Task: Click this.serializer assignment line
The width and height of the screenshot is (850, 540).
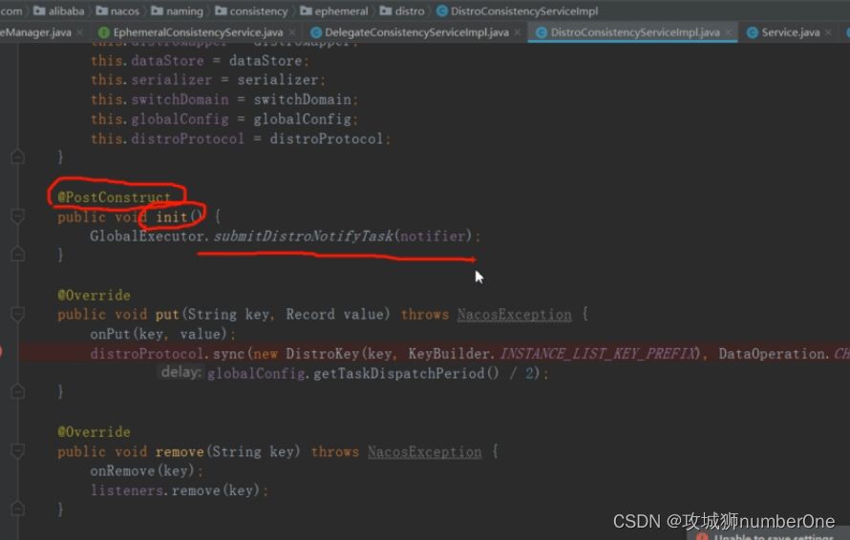Action: click(x=207, y=80)
